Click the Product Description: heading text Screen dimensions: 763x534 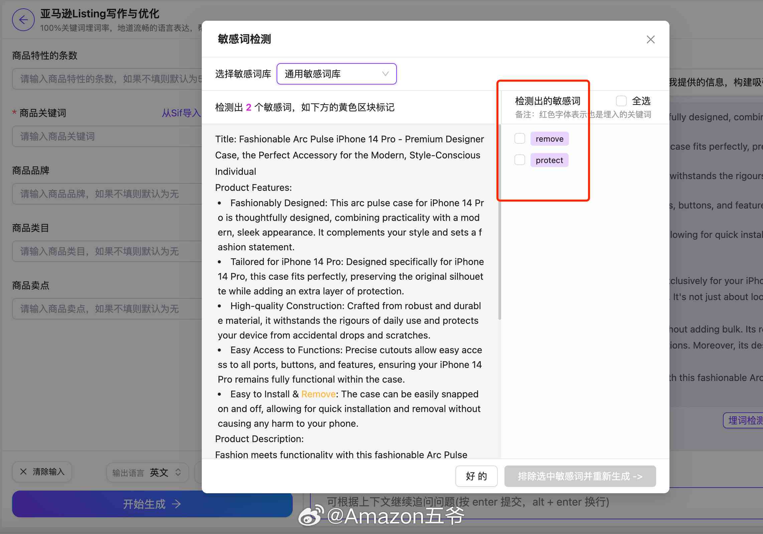point(259,439)
